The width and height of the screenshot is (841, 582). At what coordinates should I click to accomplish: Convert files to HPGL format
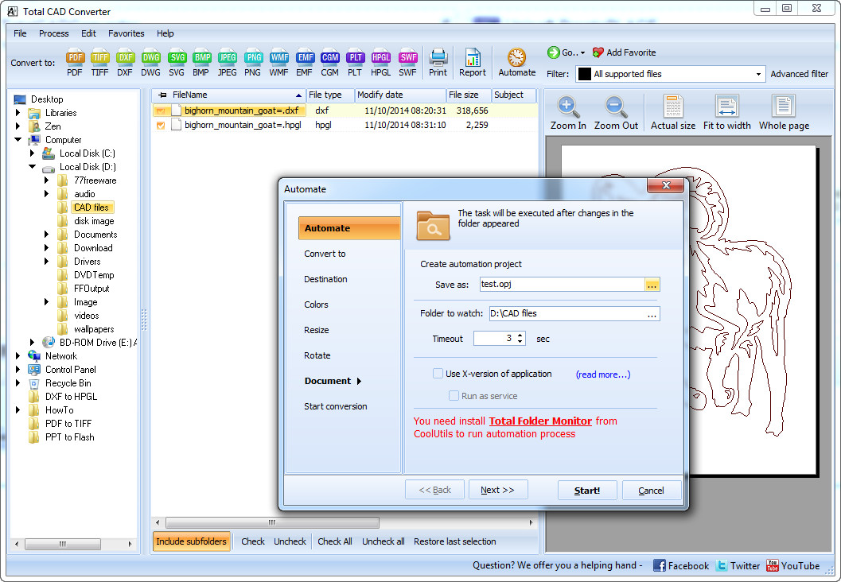click(x=381, y=63)
